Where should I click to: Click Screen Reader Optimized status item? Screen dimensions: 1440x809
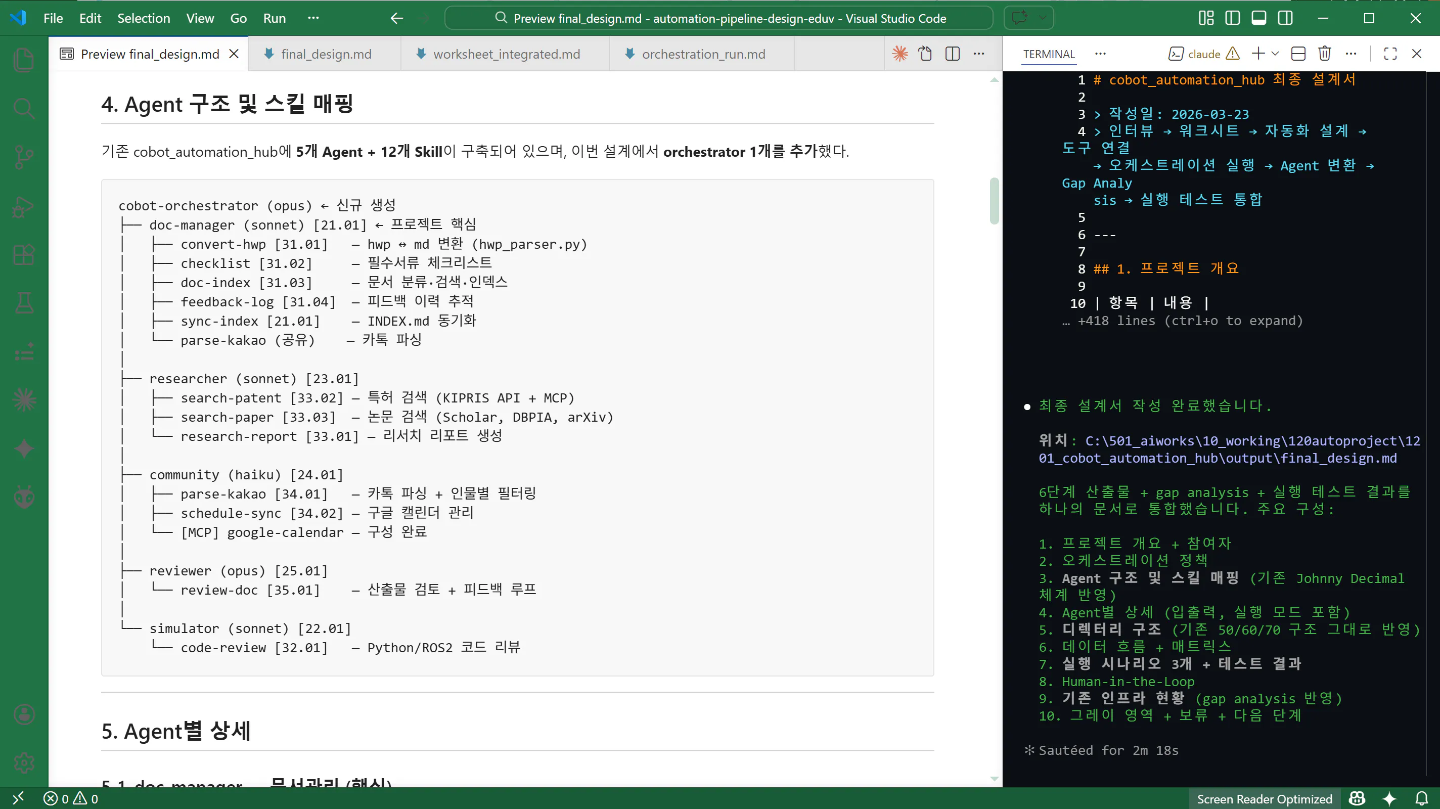pos(1264,798)
